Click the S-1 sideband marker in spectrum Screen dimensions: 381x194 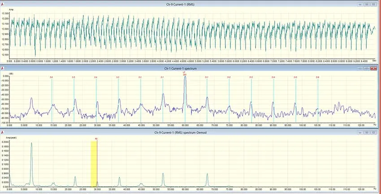point(163,77)
